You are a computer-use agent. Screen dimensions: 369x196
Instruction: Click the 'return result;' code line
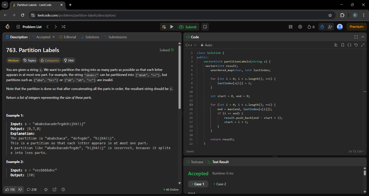coord(222,139)
